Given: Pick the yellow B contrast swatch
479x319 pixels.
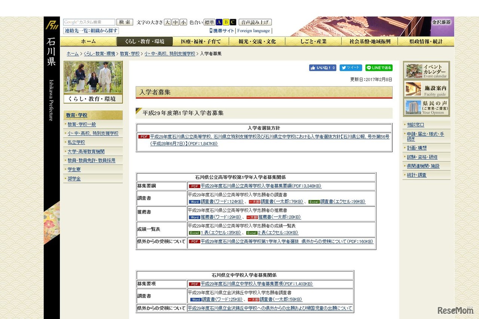Looking at the screenshot, I should (226, 22).
